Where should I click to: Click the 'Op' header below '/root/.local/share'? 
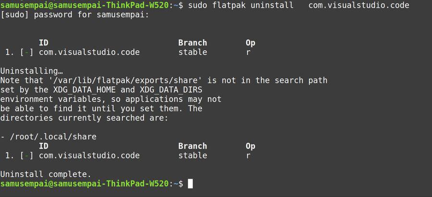coord(251,146)
